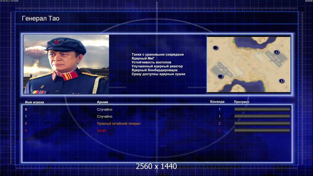Click 'Случайно' army for player 8
313x176 pixels.
click(x=105, y=109)
